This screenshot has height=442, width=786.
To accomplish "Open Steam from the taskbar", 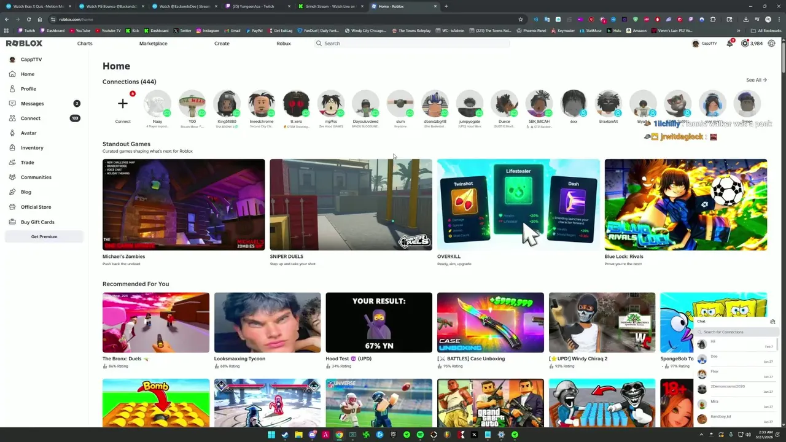I will tap(285, 435).
